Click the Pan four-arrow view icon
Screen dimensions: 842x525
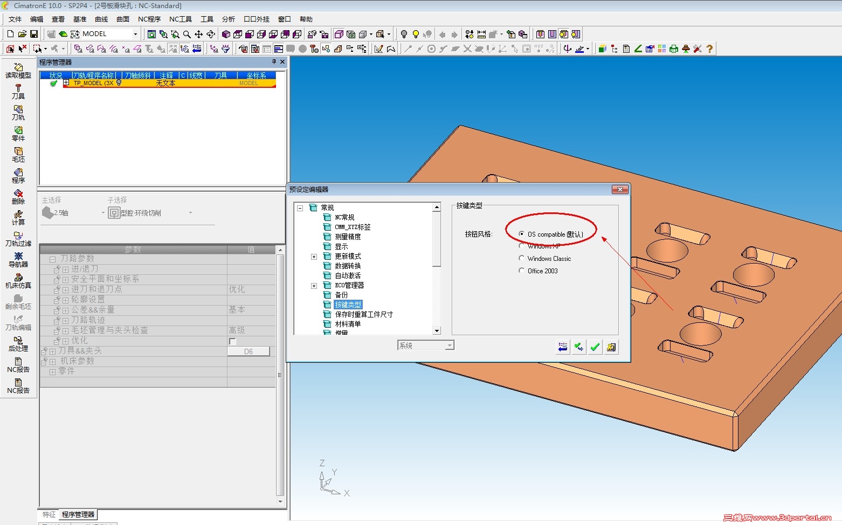199,34
